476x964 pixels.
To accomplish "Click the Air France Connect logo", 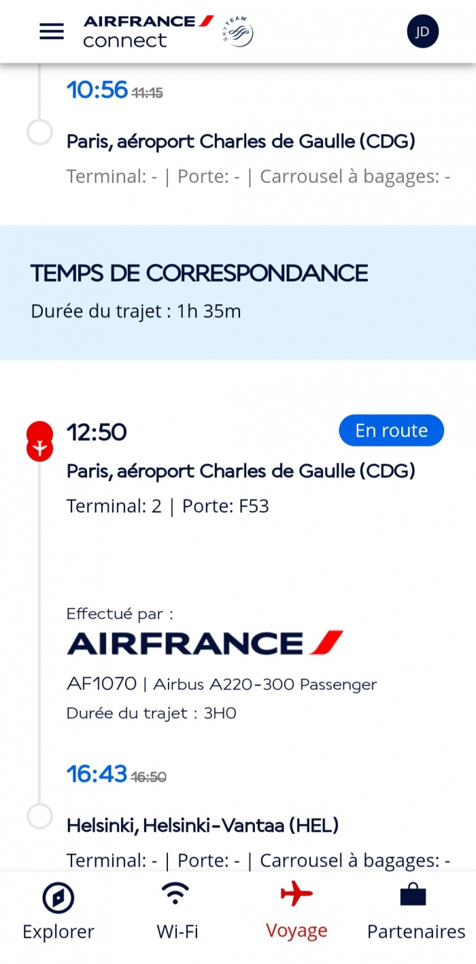I will [x=148, y=31].
